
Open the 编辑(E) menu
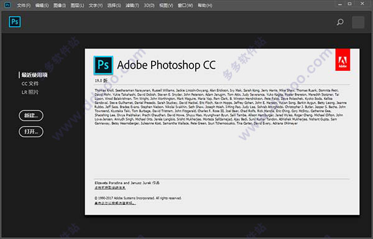(x=42, y=5)
